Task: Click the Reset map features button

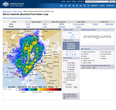Action: pyautogui.click(x=94, y=68)
